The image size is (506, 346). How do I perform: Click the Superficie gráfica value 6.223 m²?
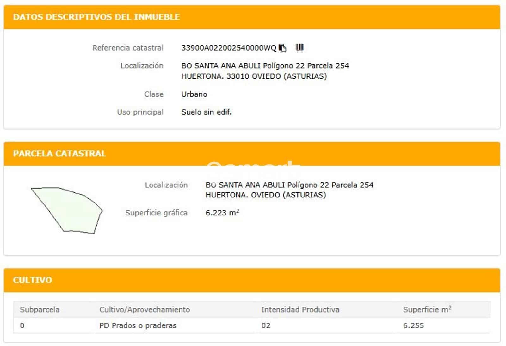click(223, 213)
